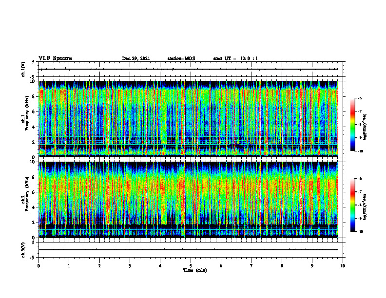Click the time axis tick label "7"

pos(251,266)
